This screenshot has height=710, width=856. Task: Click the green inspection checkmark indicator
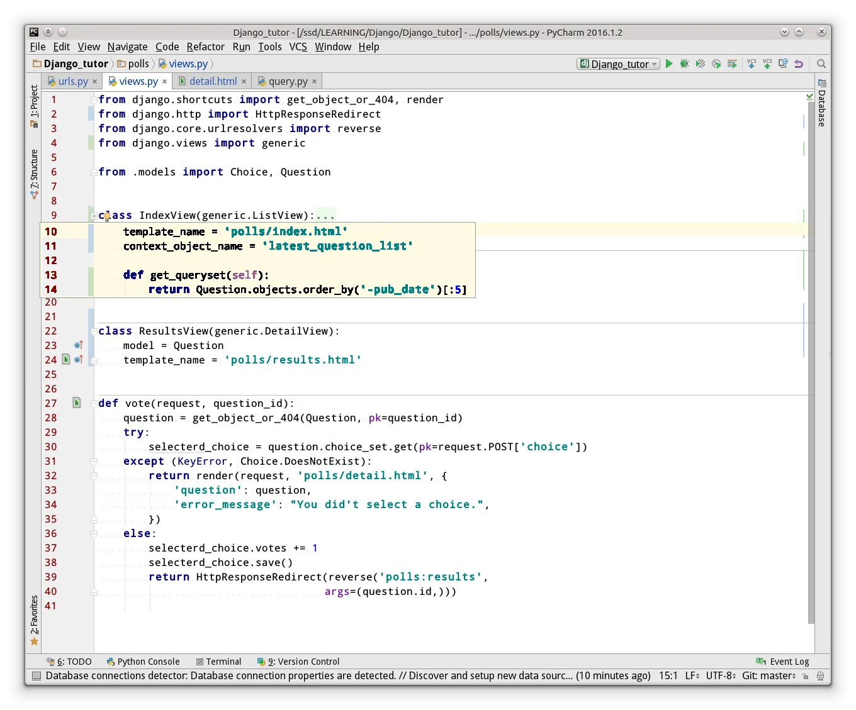[x=810, y=97]
